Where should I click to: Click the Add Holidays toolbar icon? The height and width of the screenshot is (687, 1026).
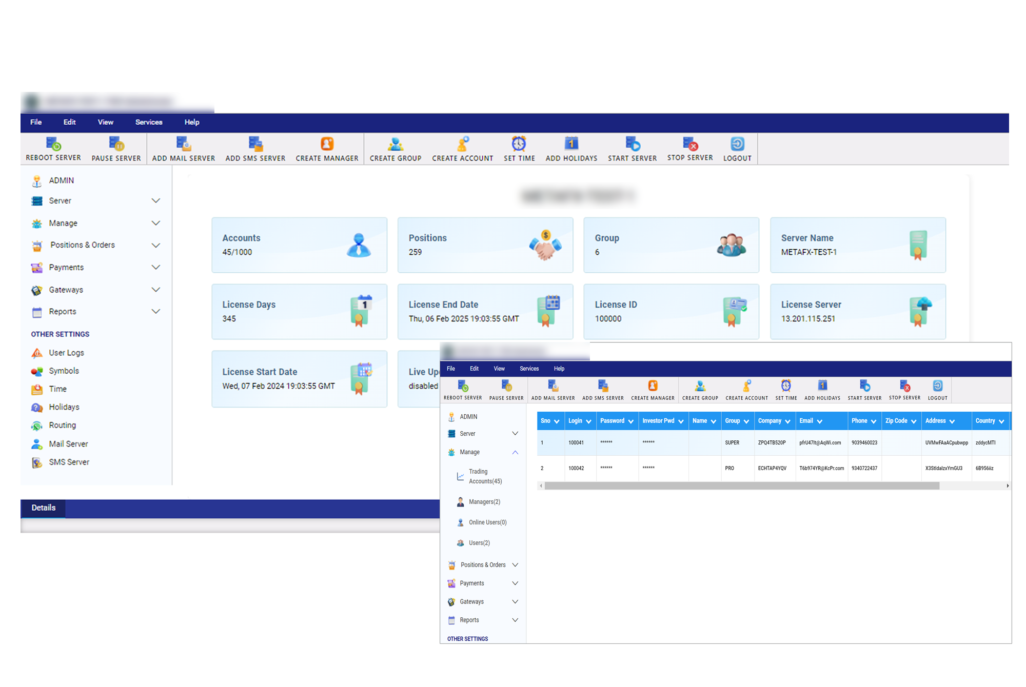click(571, 148)
